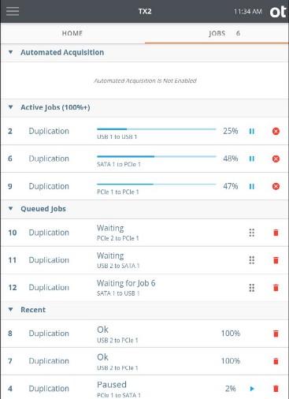Click job 10 reorder handle
The height and width of the screenshot is (399, 289).
click(252, 233)
